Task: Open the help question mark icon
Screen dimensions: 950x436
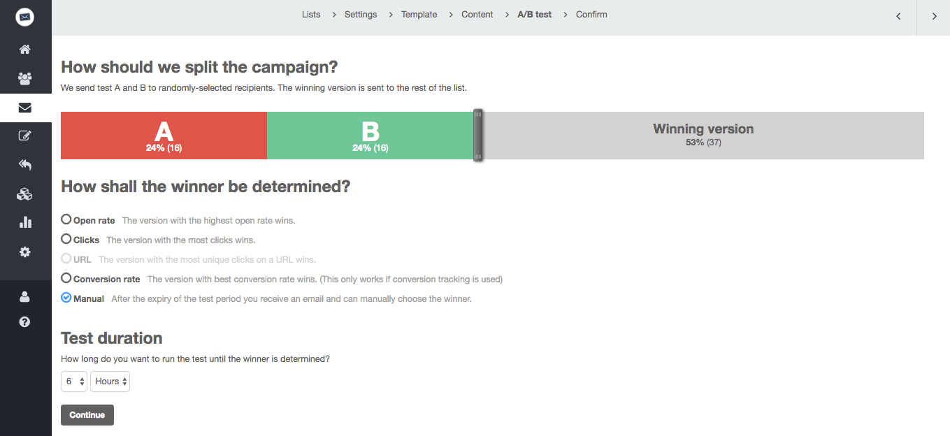Action: coord(25,322)
